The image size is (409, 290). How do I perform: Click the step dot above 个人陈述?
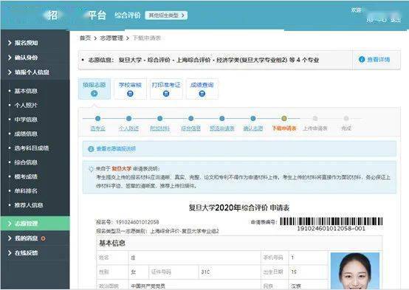pyautogui.click(x=128, y=119)
